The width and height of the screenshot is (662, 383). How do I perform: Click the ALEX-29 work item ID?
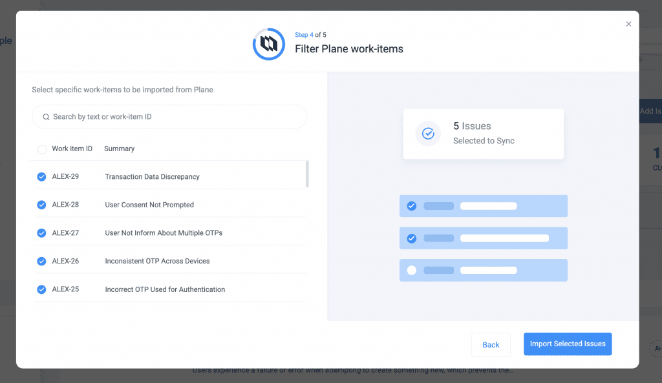[65, 176]
